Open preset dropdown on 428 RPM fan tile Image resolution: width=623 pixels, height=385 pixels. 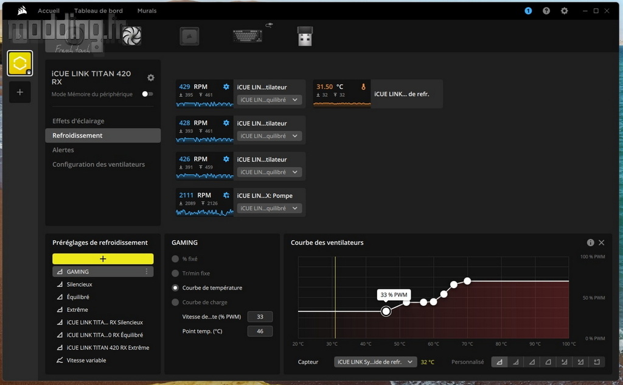(x=270, y=136)
